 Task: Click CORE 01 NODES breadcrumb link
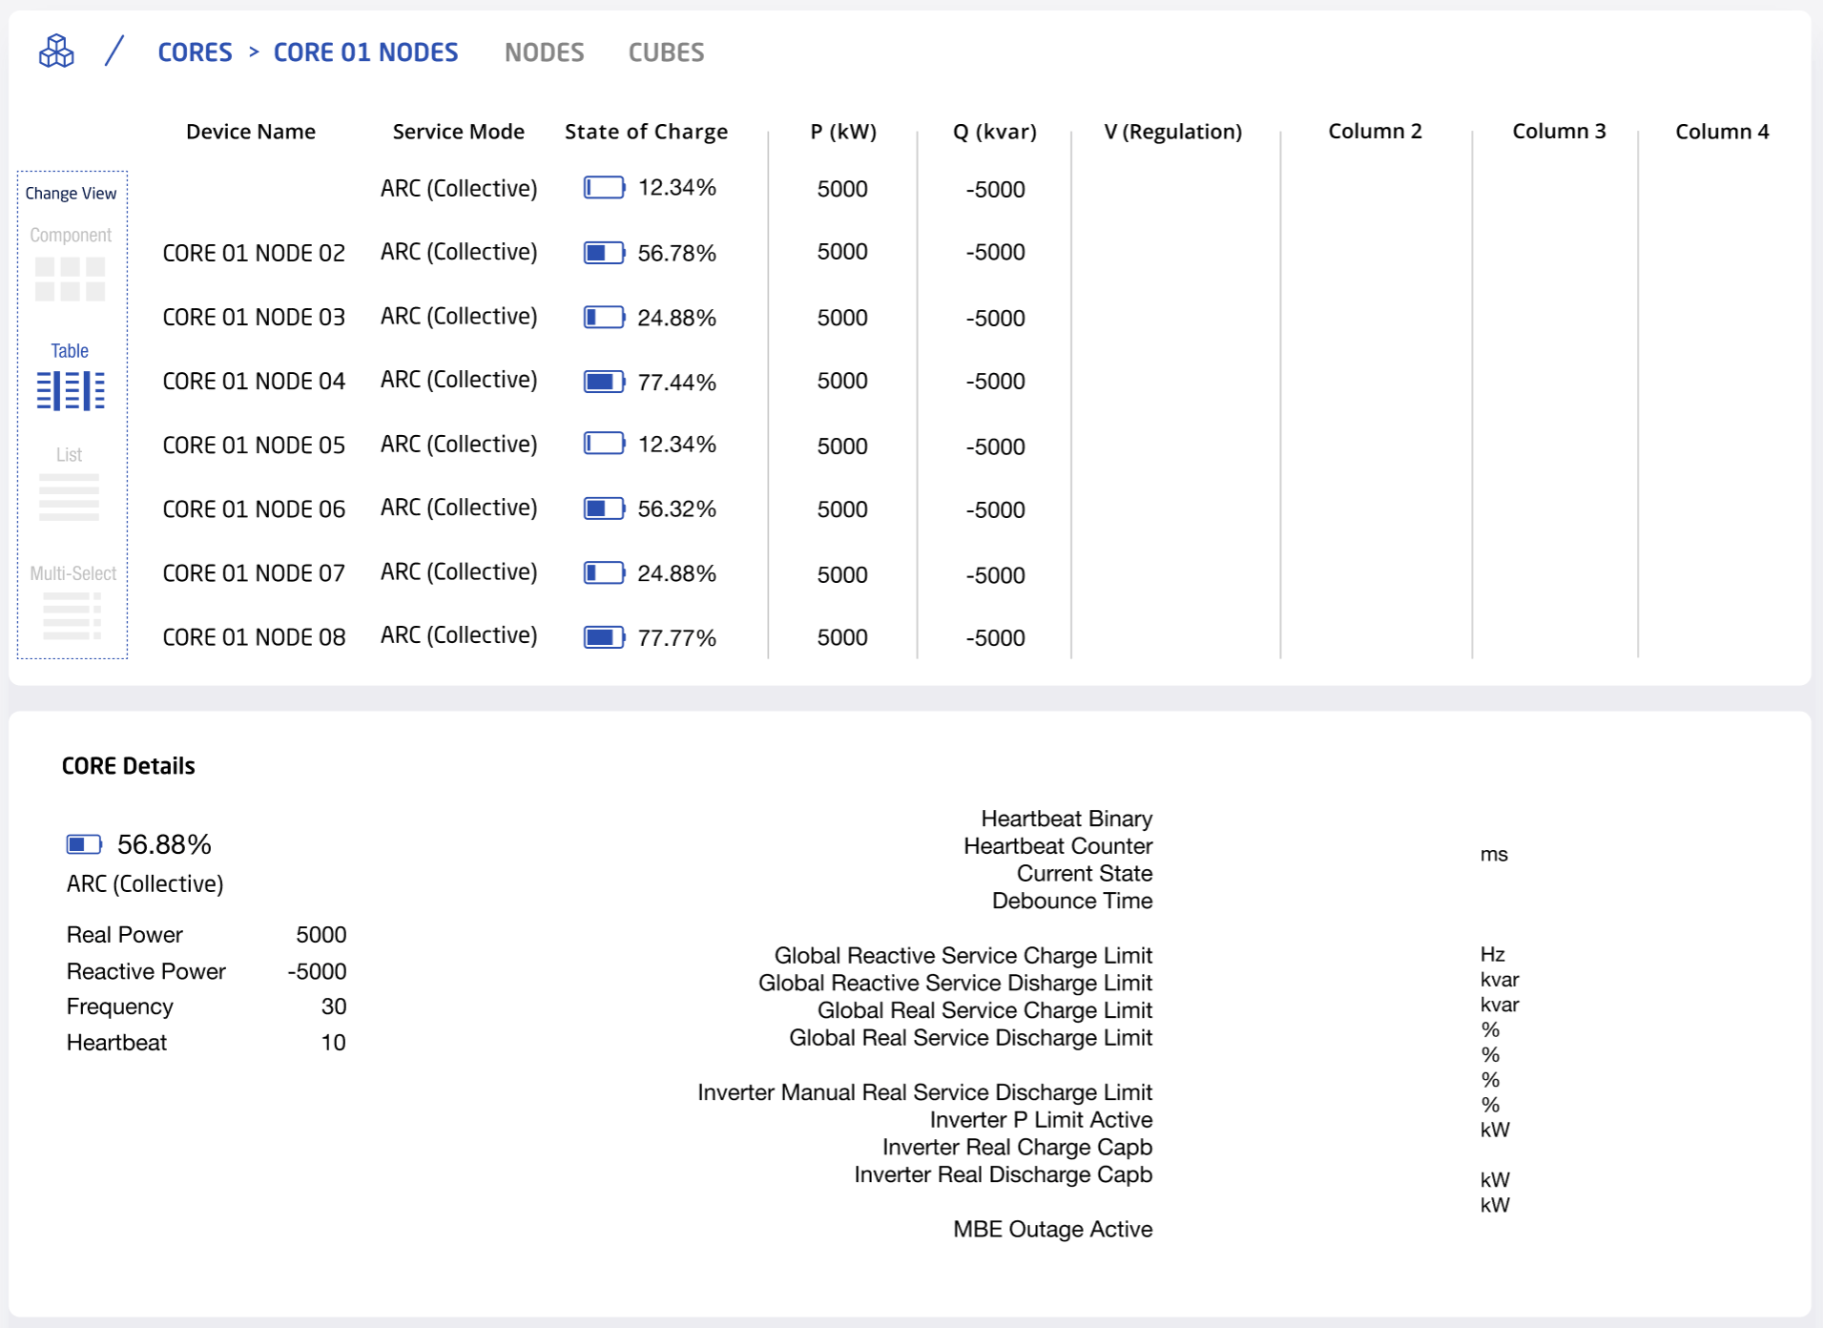(x=365, y=52)
